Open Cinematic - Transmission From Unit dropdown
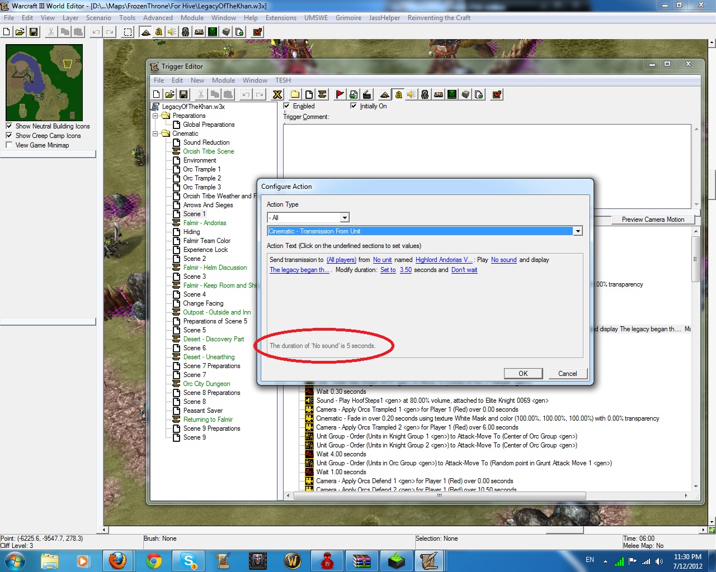Image resolution: width=716 pixels, height=572 pixels. pyautogui.click(x=578, y=231)
